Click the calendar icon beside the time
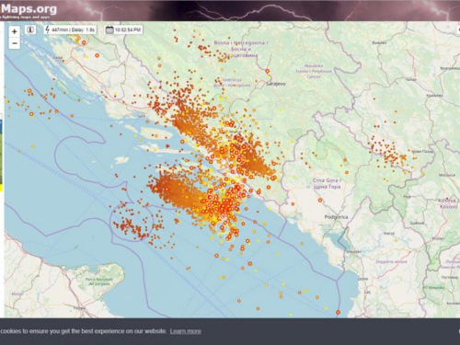The height and width of the screenshot is (345, 460). [x=109, y=29]
